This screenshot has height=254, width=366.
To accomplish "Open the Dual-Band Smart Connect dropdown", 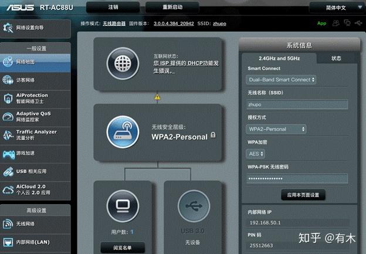I will (x=281, y=80).
